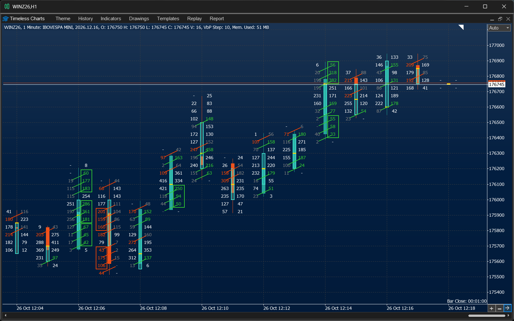Click the Timeless Charts graduation cap icon
Image resolution: width=514 pixels, height=321 pixels.
tap(5, 19)
